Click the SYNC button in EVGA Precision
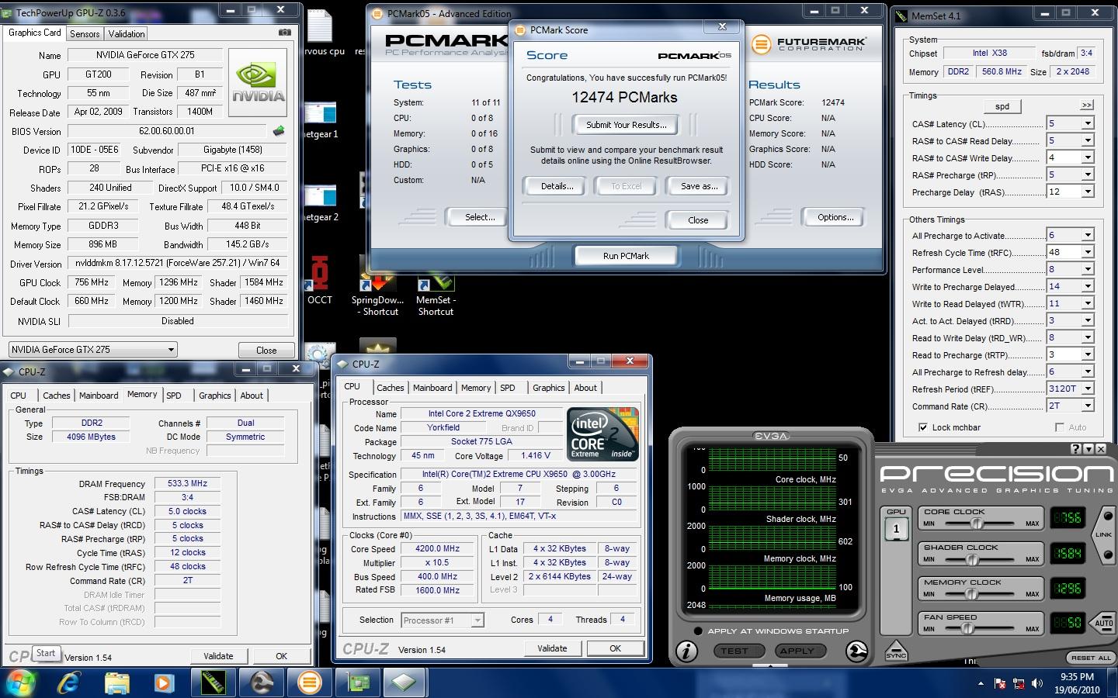Screen dimensions: 1118x698 [895, 651]
